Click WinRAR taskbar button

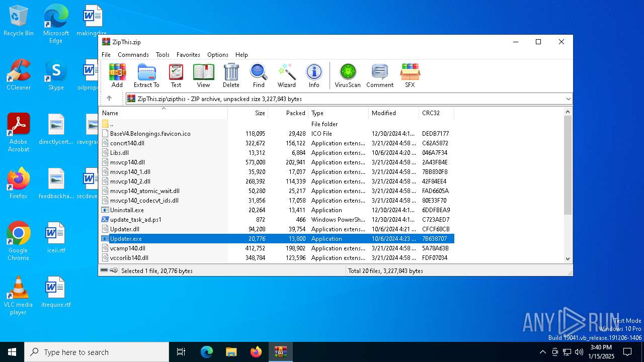pos(280,352)
